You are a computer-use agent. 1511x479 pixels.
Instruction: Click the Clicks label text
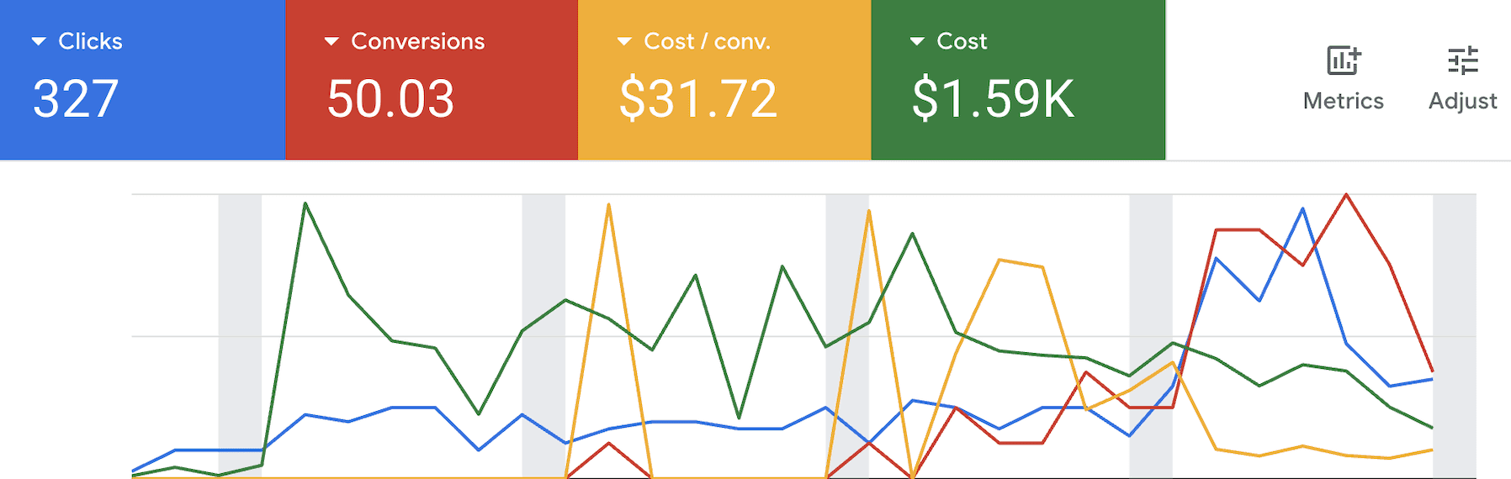point(90,41)
